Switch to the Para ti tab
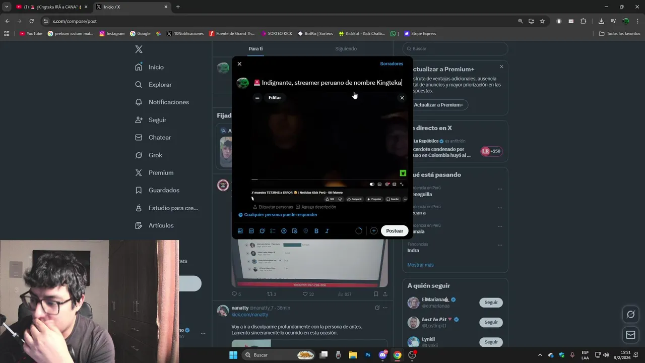645x363 pixels. click(255, 49)
